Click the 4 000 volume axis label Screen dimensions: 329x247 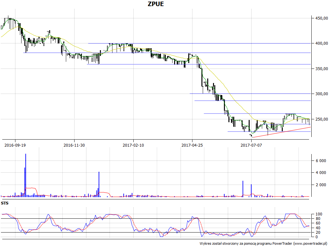point(321,173)
